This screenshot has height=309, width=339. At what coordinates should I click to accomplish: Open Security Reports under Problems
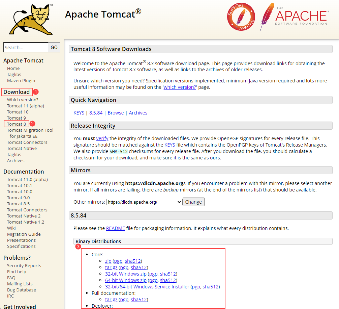pyautogui.click(x=24, y=265)
